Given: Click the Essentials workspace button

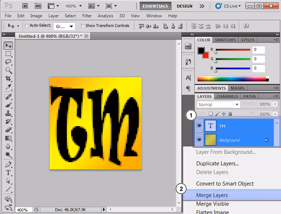Looking at the screenshot, I should [x=156, y=6].
